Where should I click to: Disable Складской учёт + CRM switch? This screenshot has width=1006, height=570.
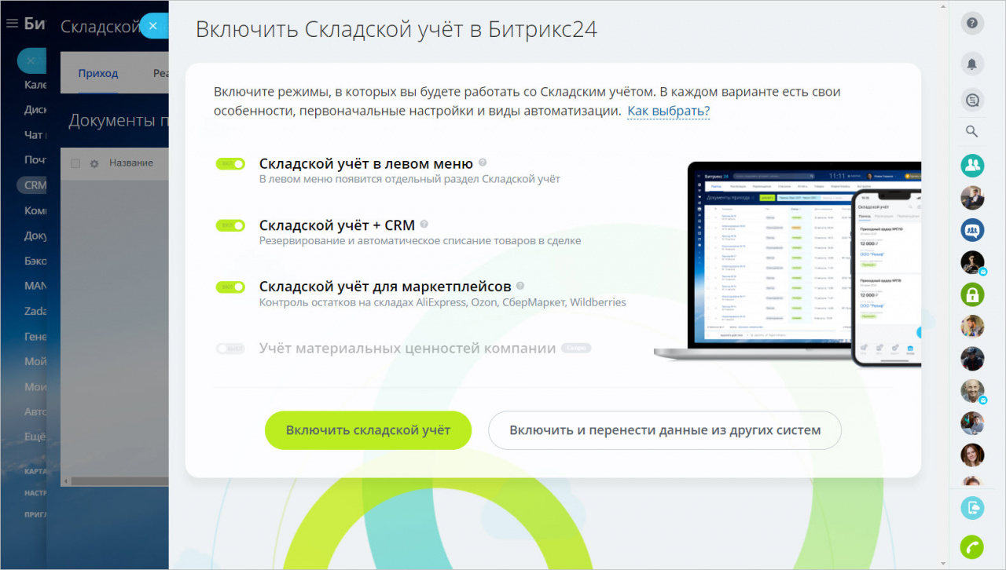click(230, 225)
